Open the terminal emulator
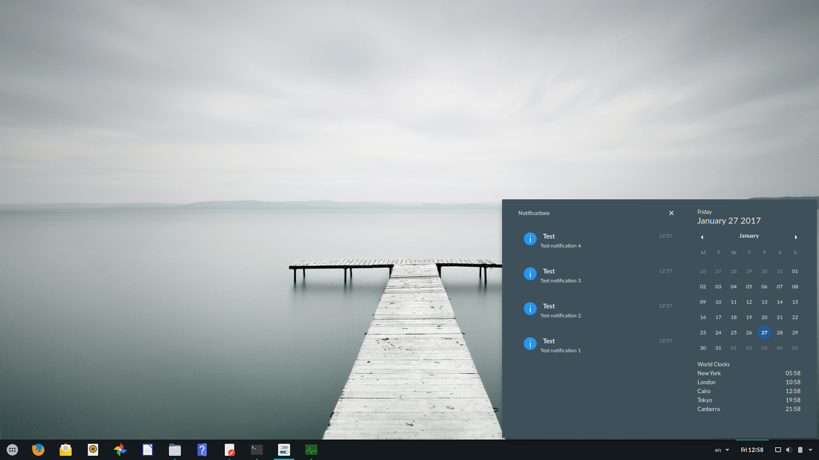 pyautogui.click(x=256, y=450)
